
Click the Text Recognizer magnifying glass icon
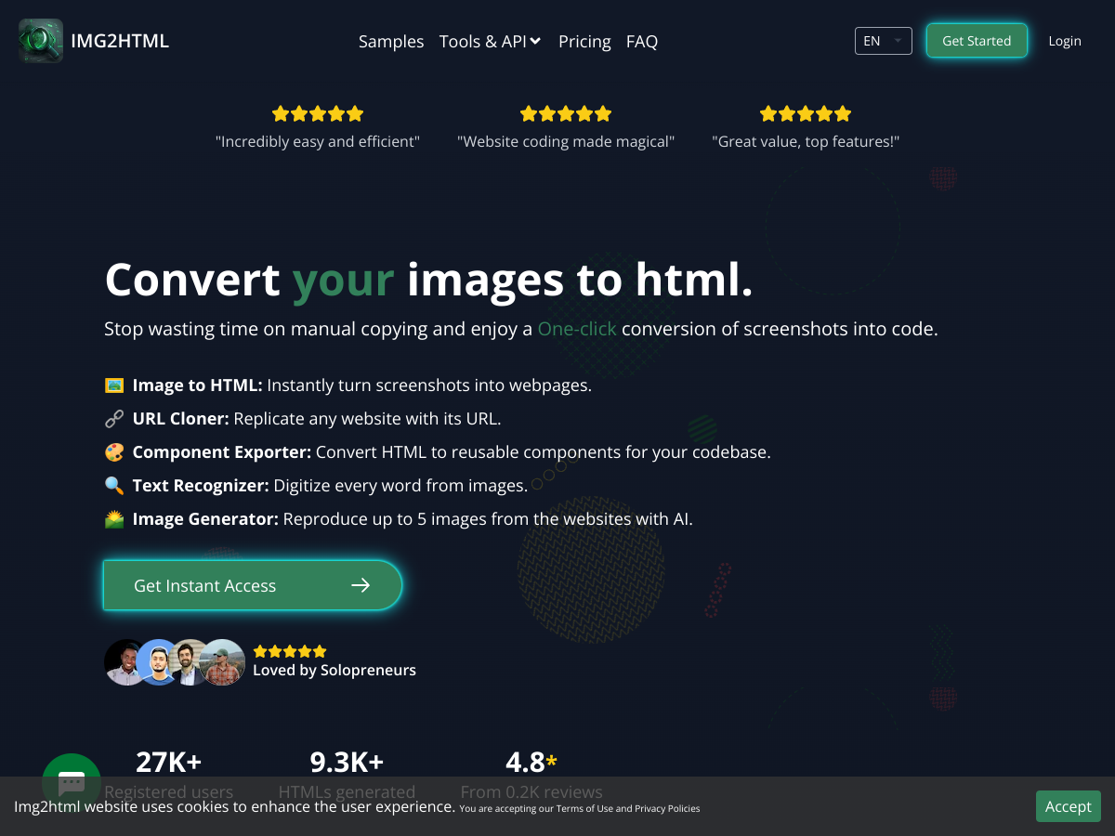tap(115, 485)
